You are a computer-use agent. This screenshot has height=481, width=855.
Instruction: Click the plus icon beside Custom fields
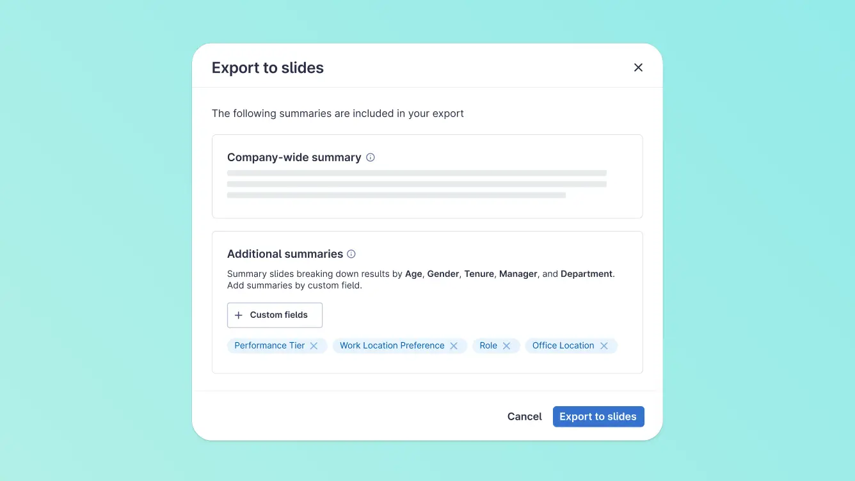click(x=239, y=315)
